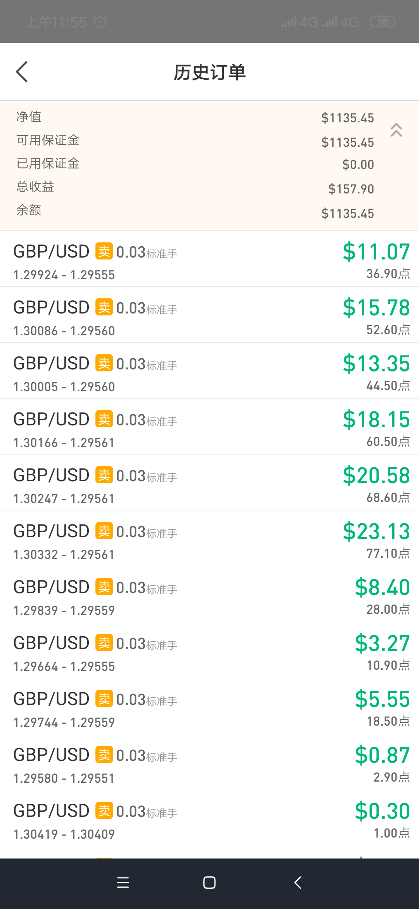This screenshot has width=419, height=909.
Task: Tap the sell badge on the $3.27 order
Action: point(104,643)
